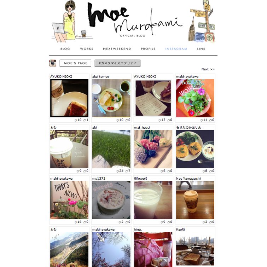This screenshot has height=267, width=267.
Task: Click heart icon under Nao Yamaguchi's coffee photo
Action: pyautogui.click(x=204, y=222)
